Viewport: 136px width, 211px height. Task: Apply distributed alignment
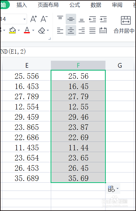103,30
